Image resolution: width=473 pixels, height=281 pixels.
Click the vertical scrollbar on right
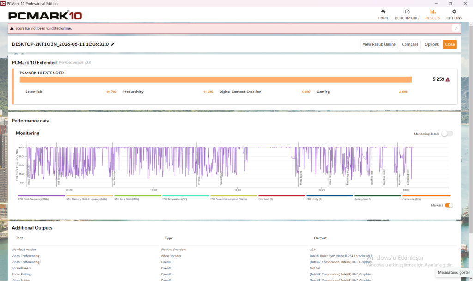coord(471,130)
